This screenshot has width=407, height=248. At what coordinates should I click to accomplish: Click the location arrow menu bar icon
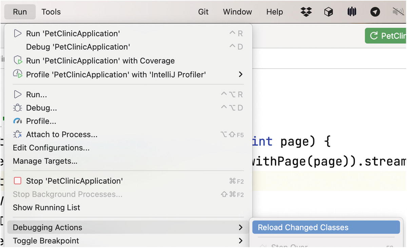pyautogui.click(x=375, y=12)
